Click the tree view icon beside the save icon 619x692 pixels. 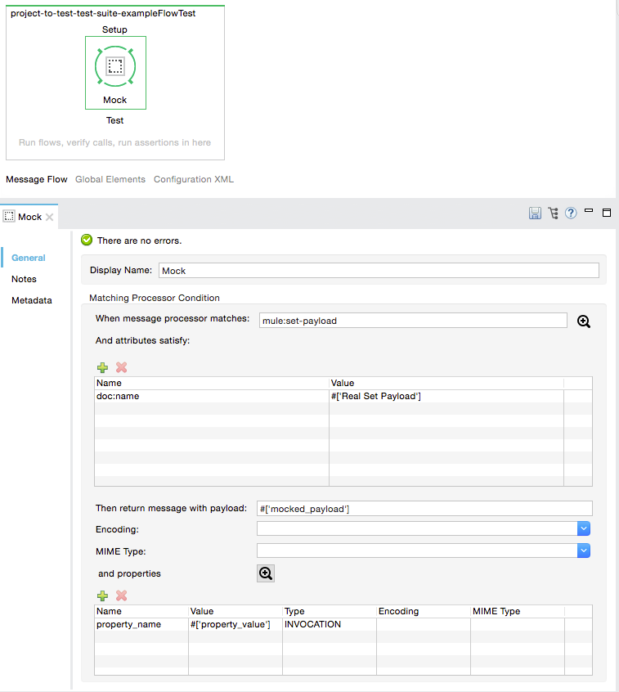[554, 213]
